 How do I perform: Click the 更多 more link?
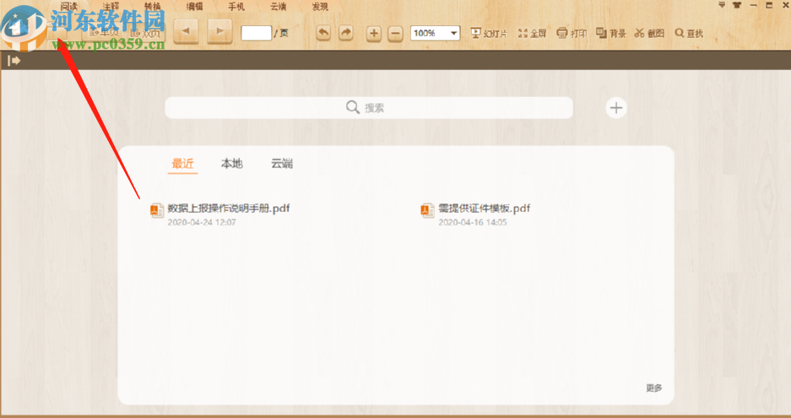coord(653,388)
